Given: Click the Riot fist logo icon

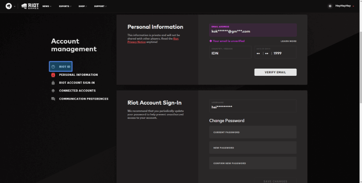Looking at the screenshot, I should point(9,6).
